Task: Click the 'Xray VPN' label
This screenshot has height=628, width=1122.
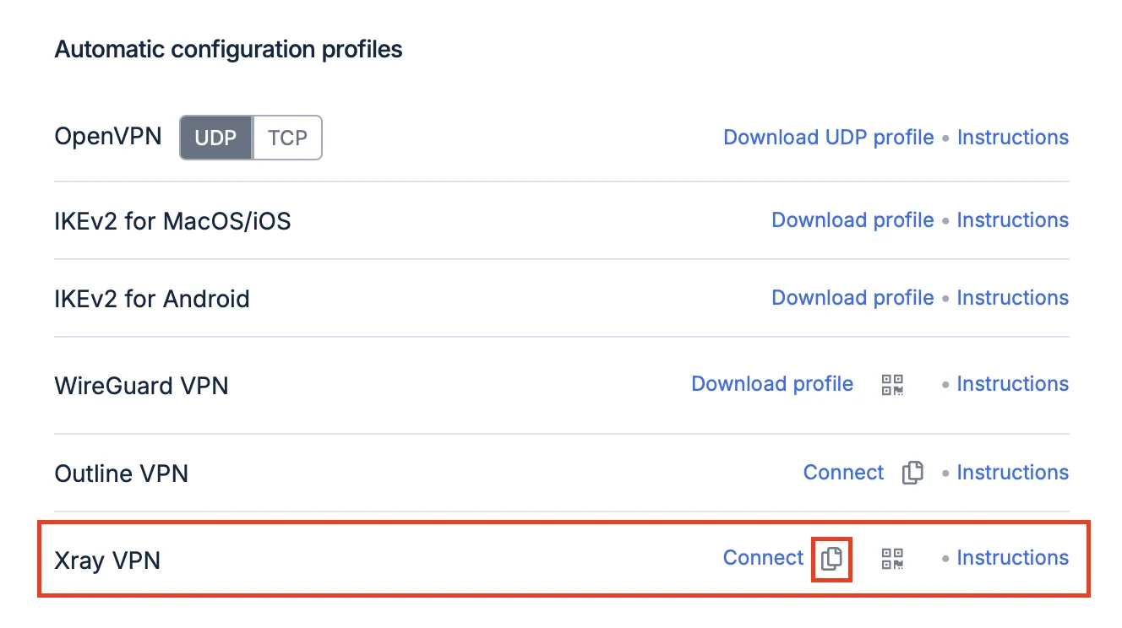Action: (x=107, y=560)
